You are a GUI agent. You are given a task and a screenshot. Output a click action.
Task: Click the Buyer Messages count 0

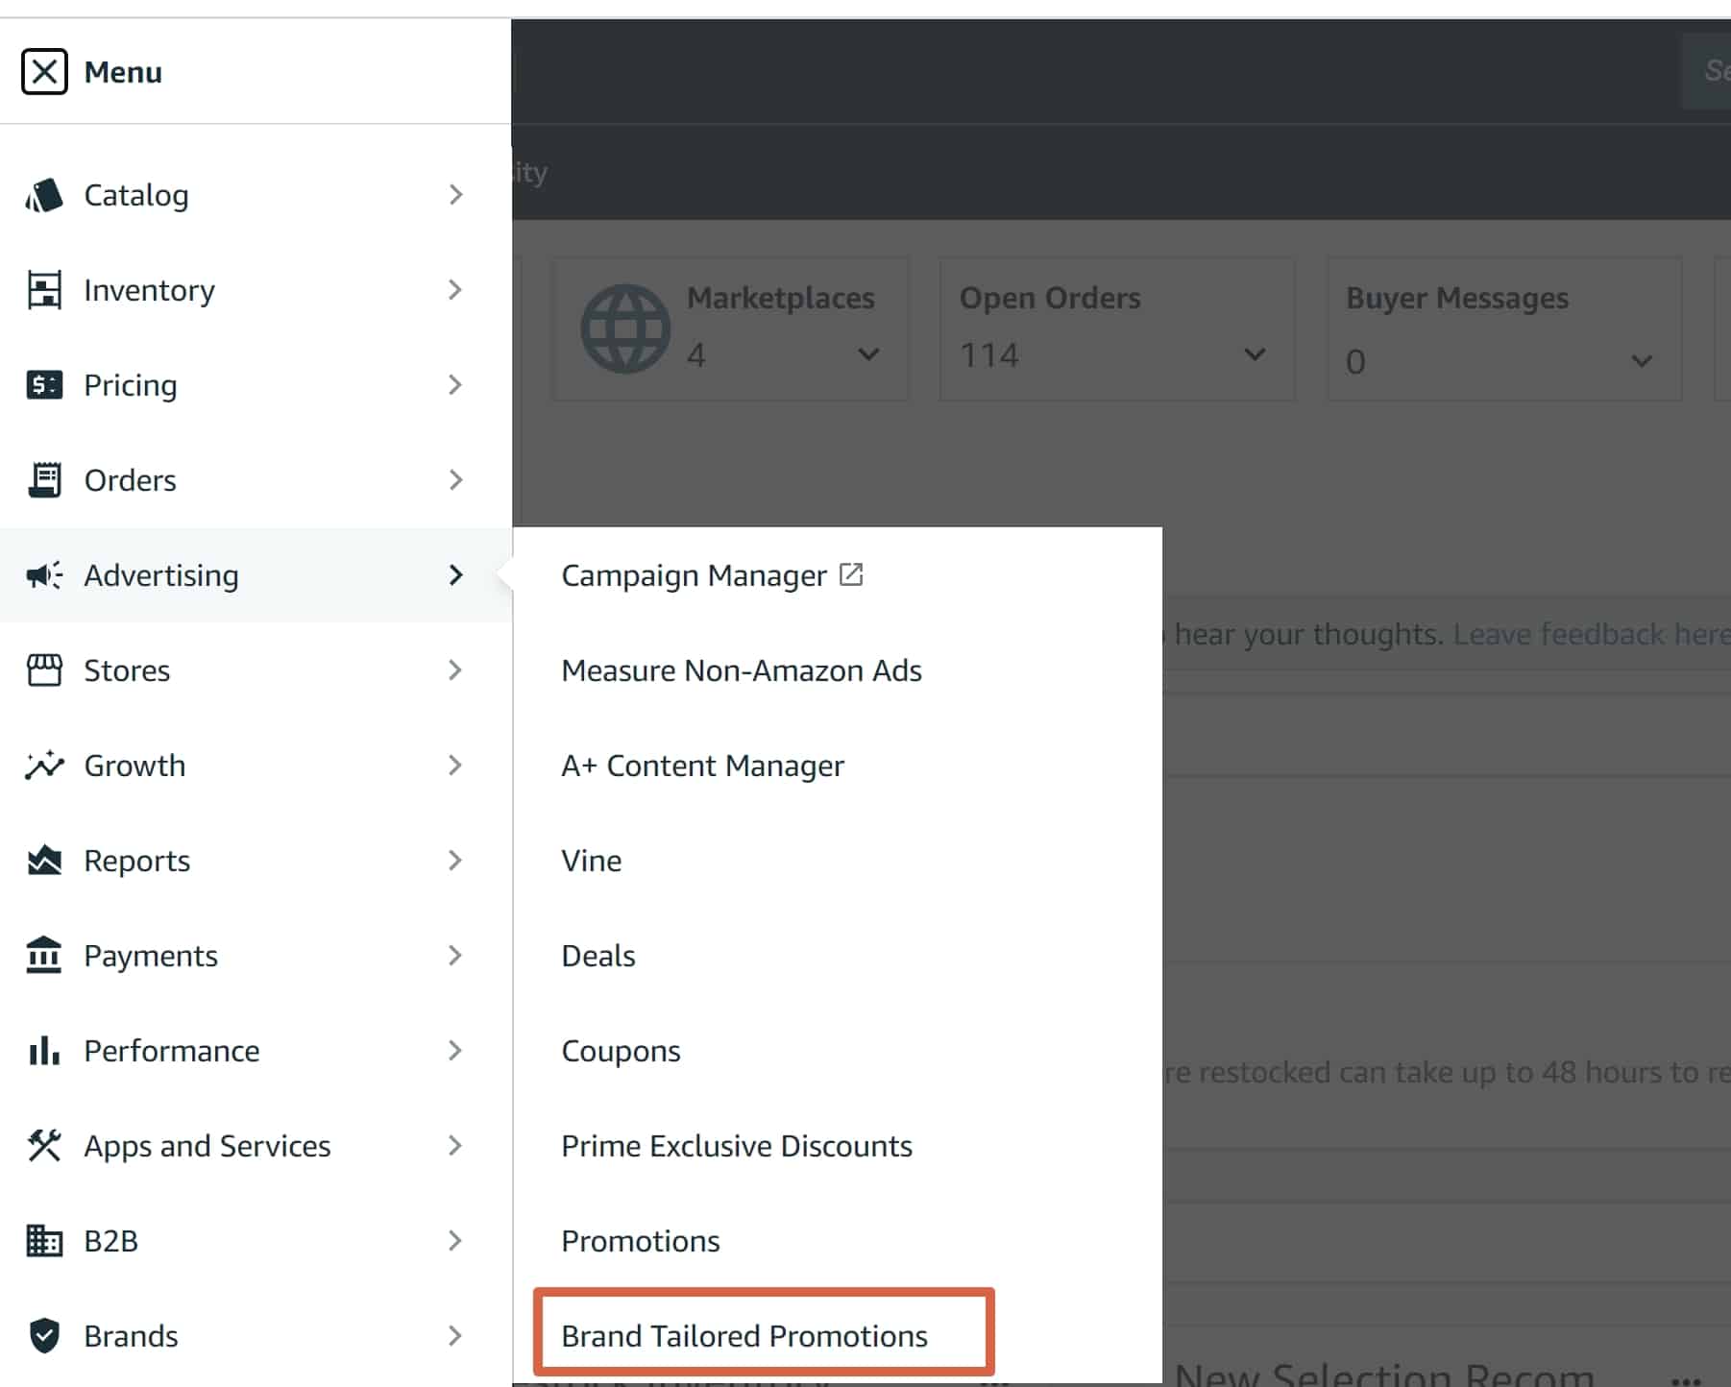(x=1355, y=362)
